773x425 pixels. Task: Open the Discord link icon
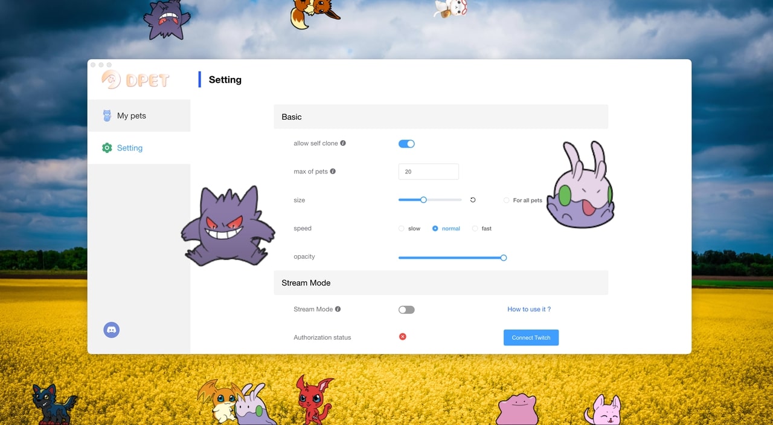point(111,329)
